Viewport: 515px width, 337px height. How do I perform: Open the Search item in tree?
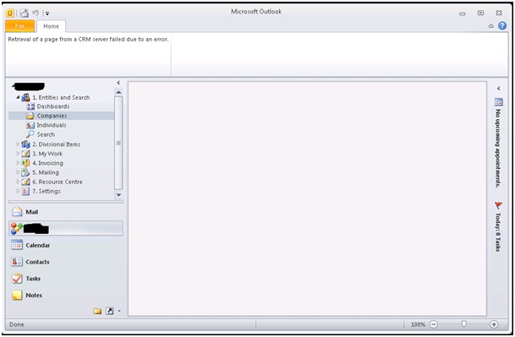(x=46, y=134)
